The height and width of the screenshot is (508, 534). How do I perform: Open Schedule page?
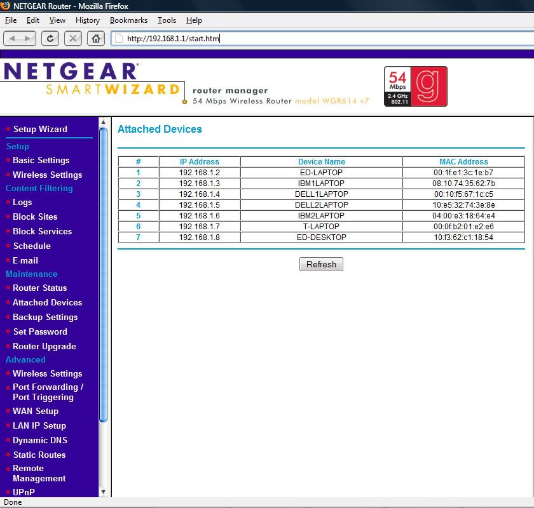[32, 246]
